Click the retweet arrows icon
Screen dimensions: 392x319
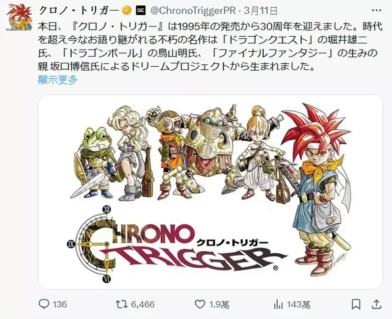121,304
